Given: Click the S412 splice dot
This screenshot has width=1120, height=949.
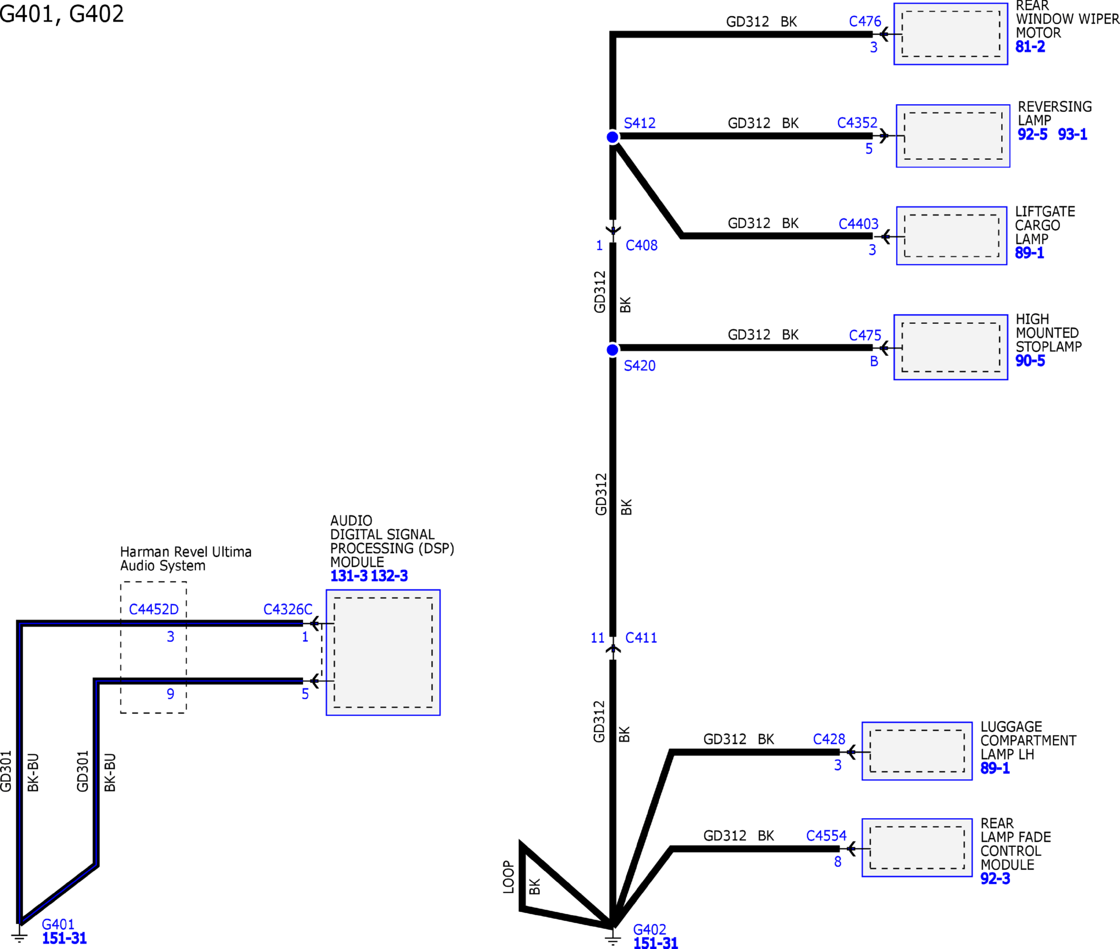Looking at the screenshot, I should [x=612, y=137].
